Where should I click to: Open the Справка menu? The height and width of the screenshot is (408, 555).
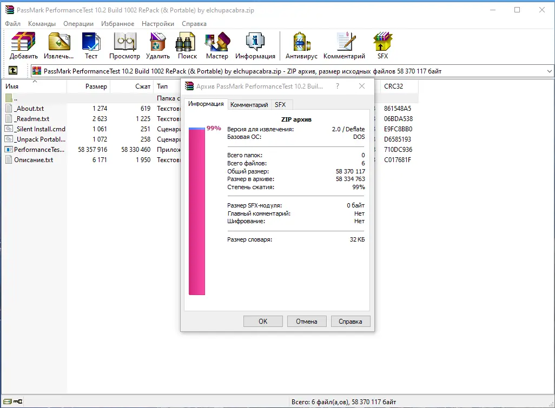194,24
